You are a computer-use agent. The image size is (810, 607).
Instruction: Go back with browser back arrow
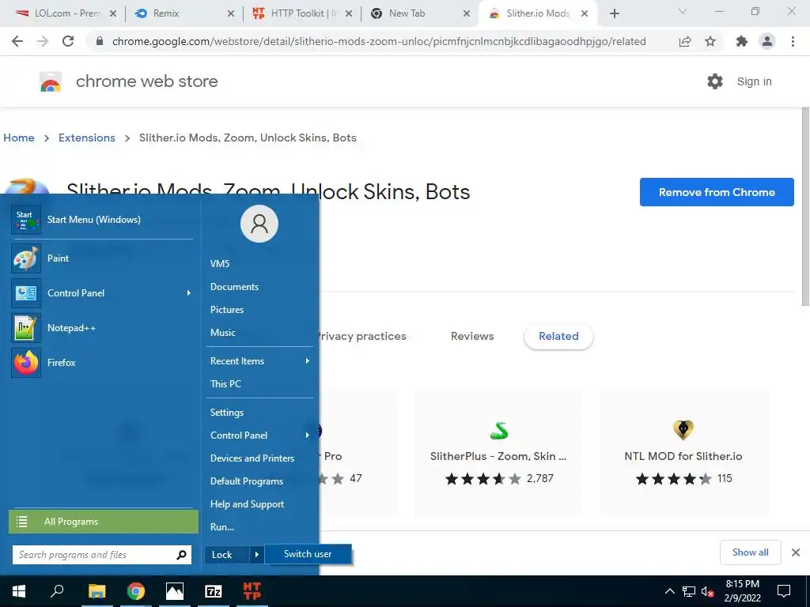coord(17,41)
